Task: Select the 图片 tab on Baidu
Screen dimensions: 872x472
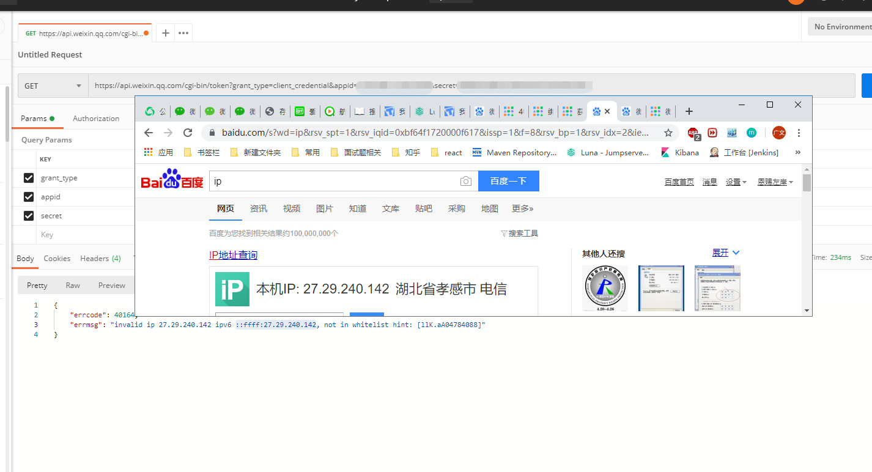Action: (x=325, y=208)
